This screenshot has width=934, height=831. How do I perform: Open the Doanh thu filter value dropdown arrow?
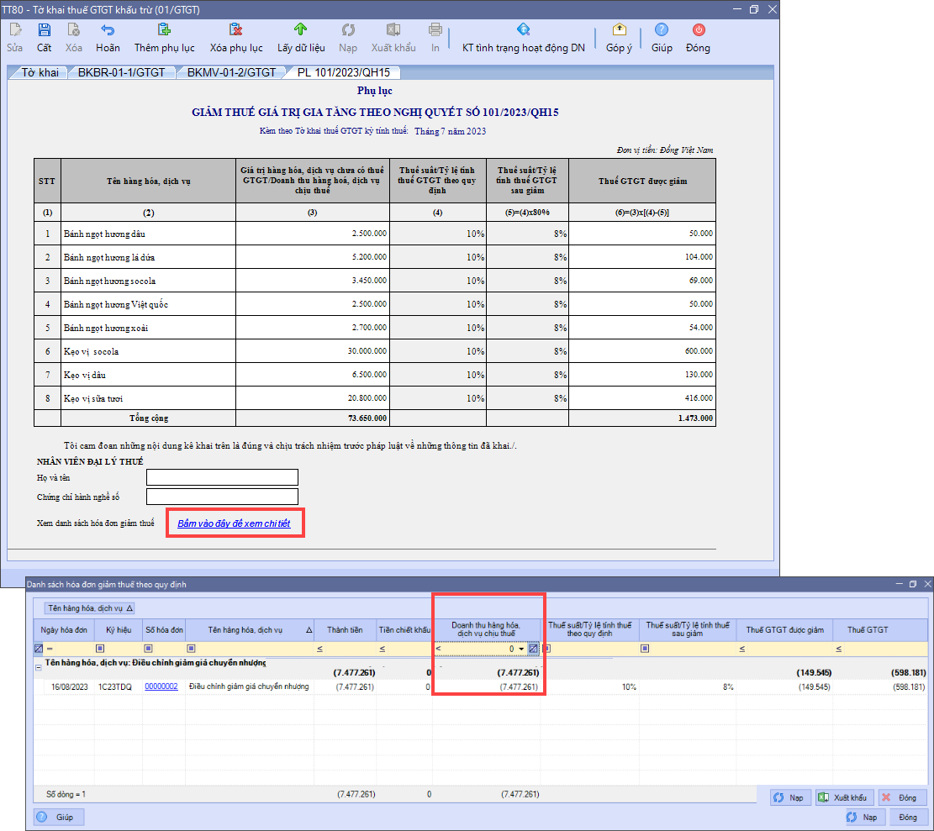pos(521,649)
